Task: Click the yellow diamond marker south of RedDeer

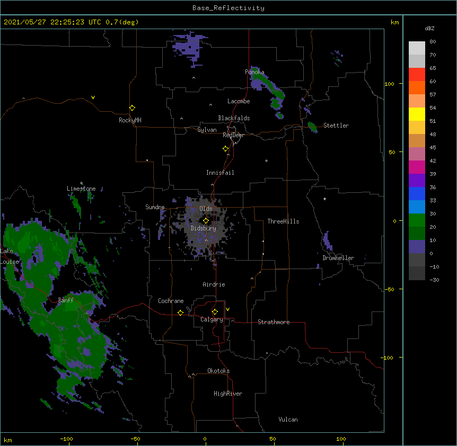Action: 226,149
